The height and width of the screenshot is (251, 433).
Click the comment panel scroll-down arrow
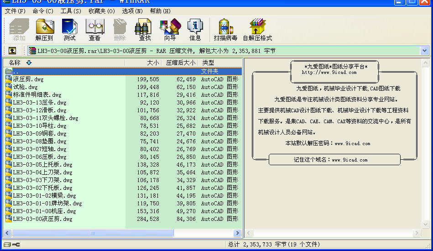click(425, 224)
